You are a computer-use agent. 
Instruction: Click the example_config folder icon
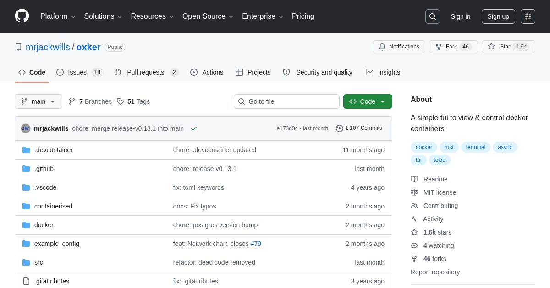(26, 244)
